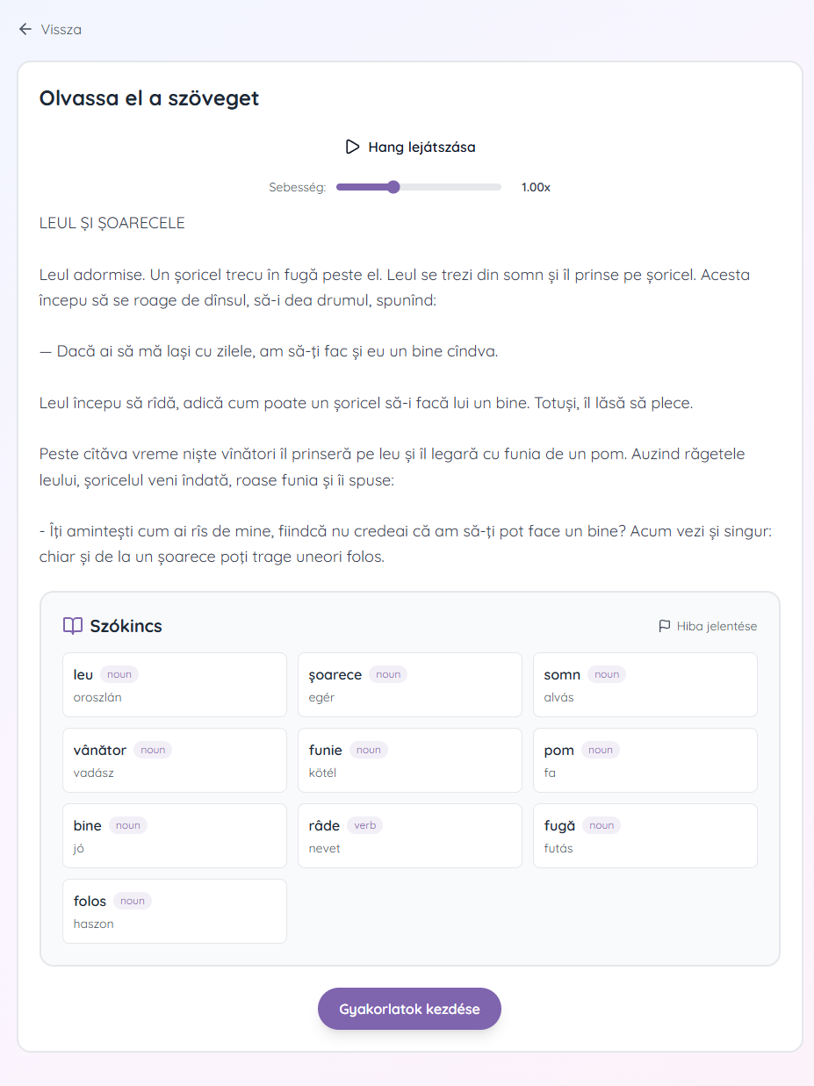Go back via the Vissza link
Viewport: 814px width, 1086px height.
coord(50,29)
